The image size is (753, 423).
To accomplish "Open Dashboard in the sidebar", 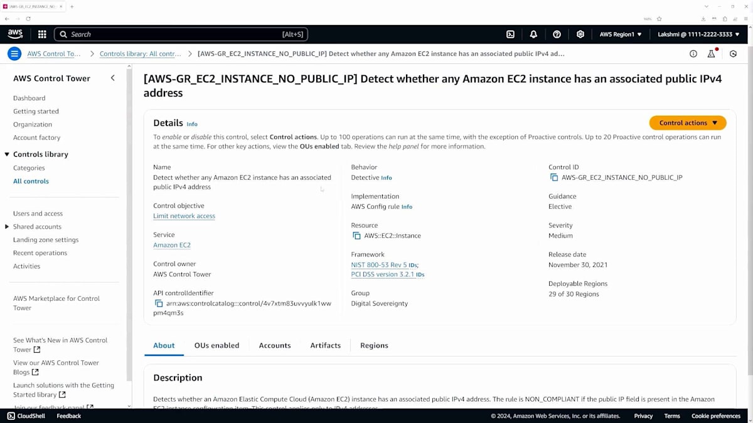I will pos(29,98).
